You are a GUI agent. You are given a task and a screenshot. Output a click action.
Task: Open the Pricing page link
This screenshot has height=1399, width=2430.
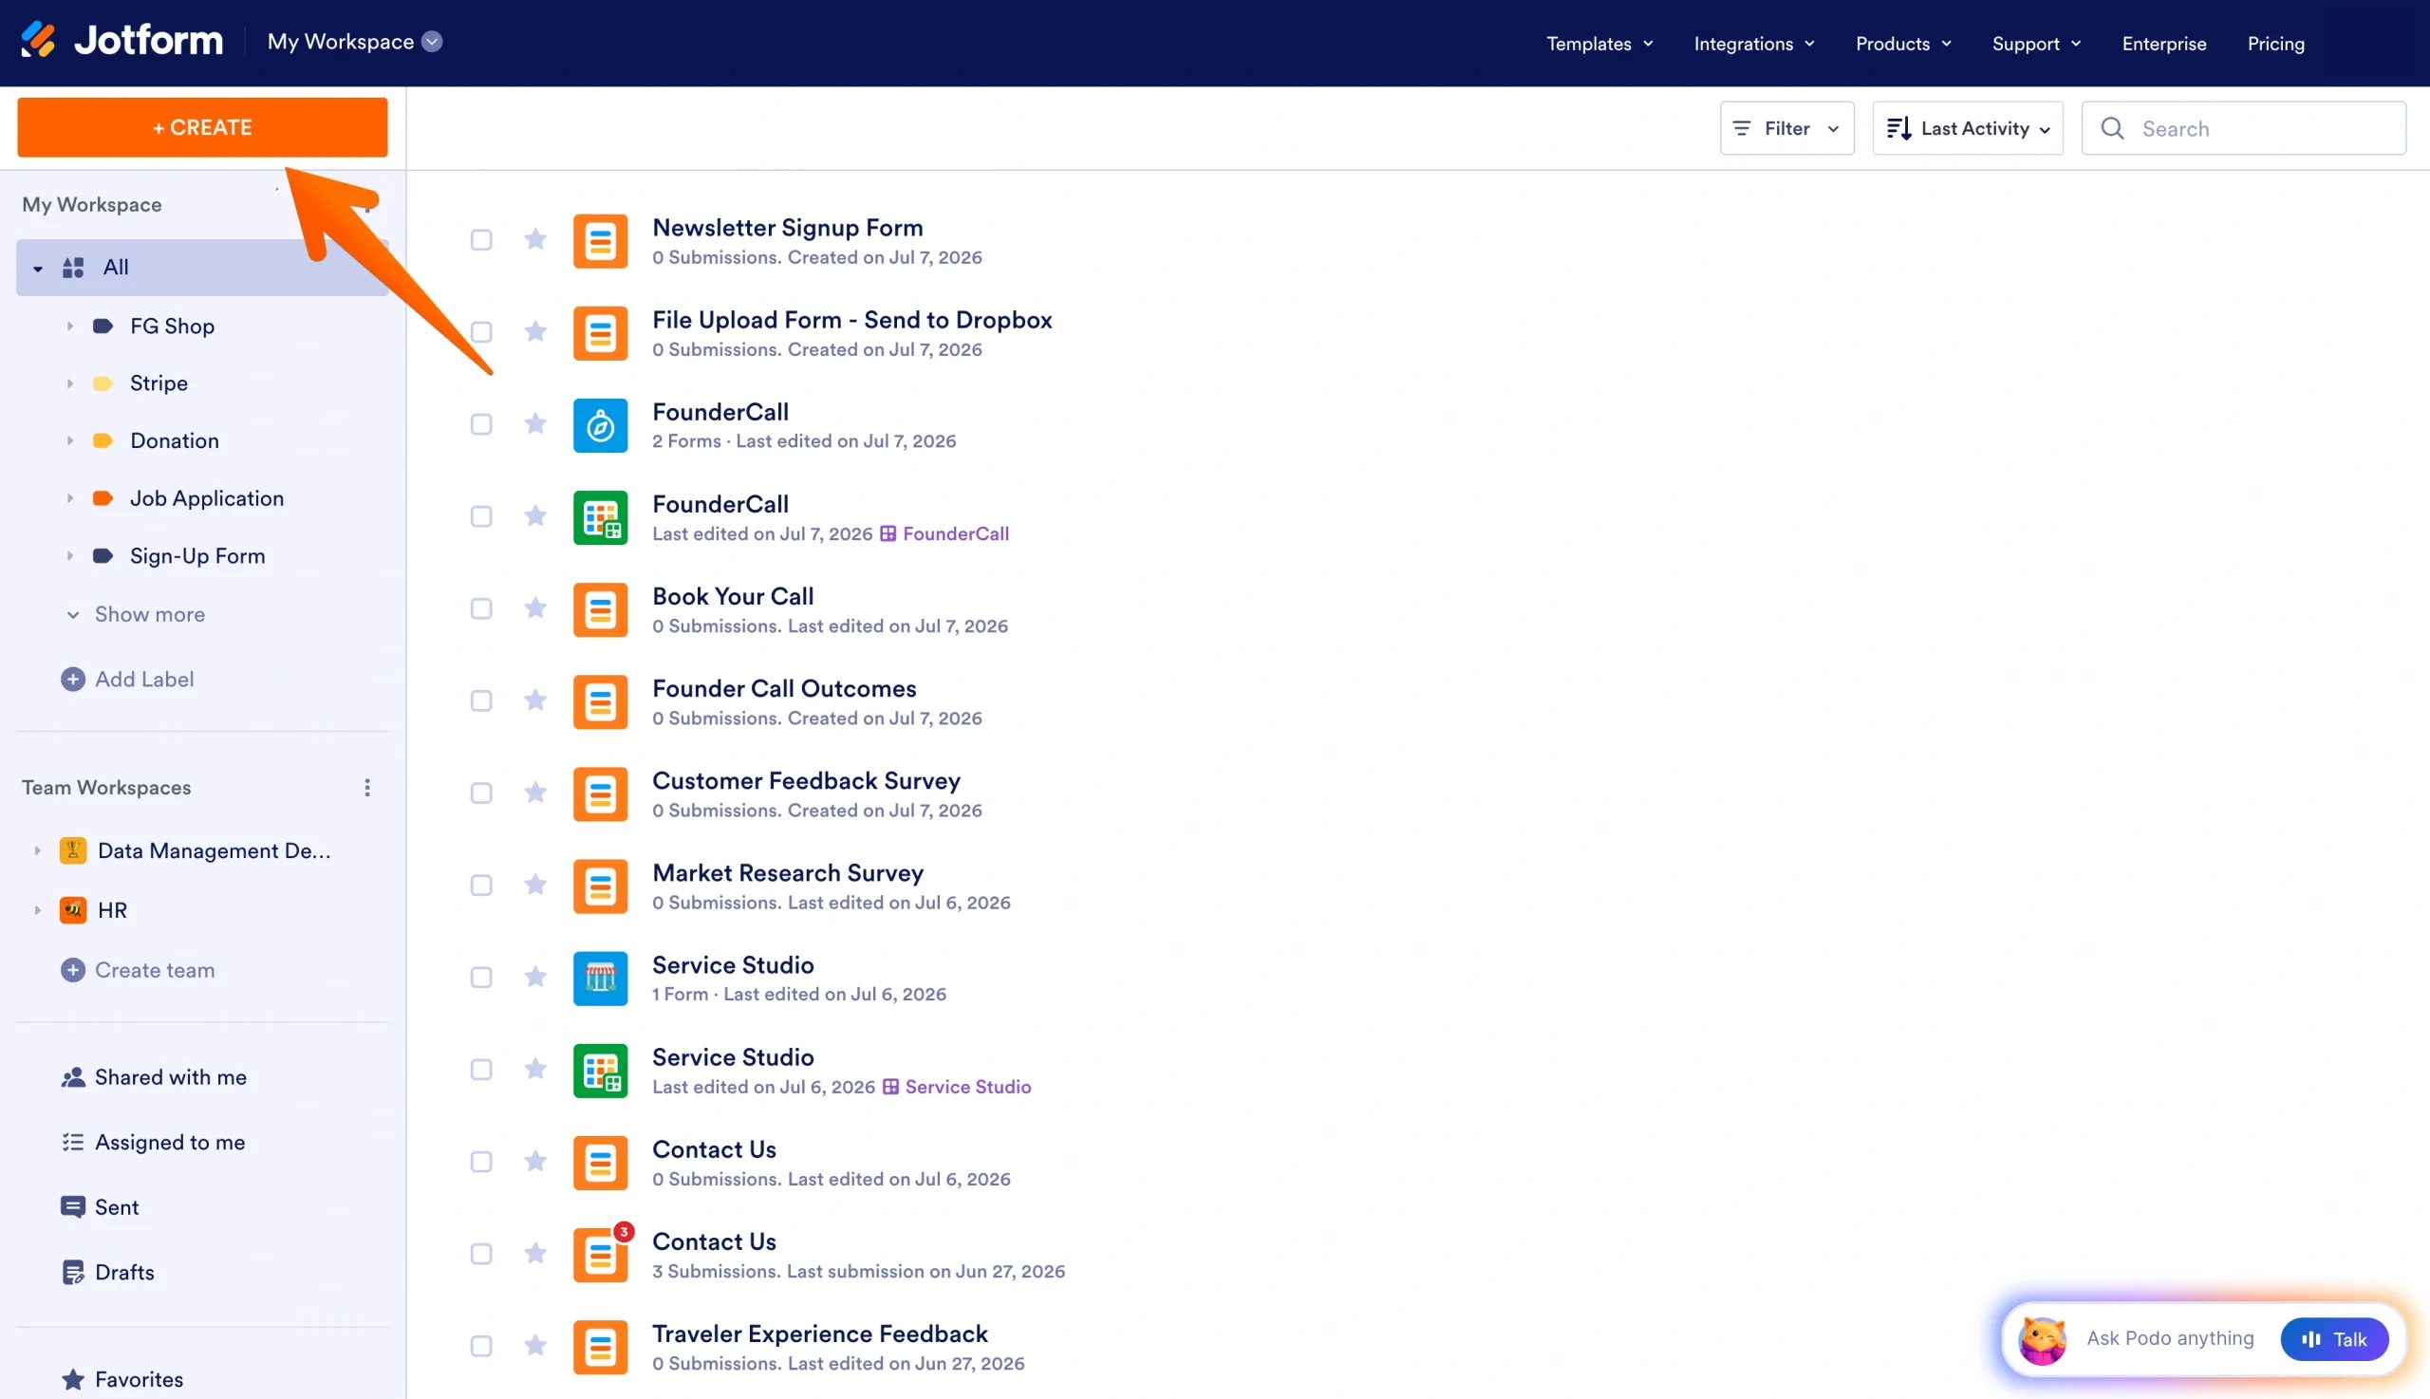2275,44
